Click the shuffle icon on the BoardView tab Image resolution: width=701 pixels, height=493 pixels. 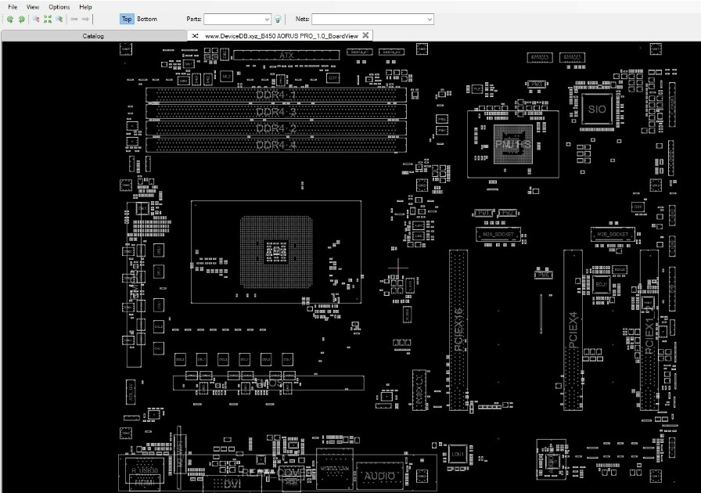[195, 36]
